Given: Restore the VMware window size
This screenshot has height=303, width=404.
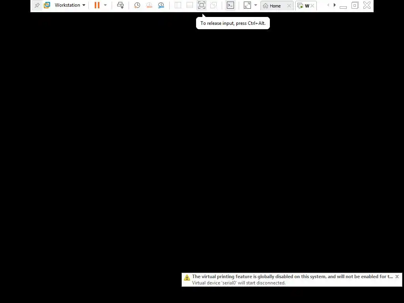Looking at the screenshot, I should 355,5.
